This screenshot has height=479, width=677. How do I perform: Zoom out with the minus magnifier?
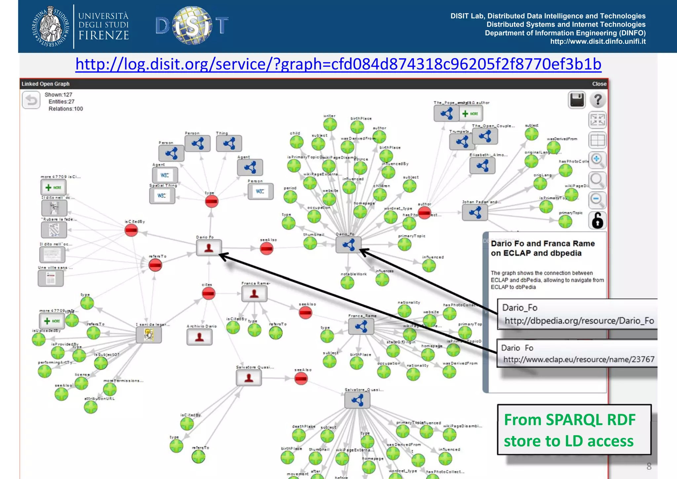coord(598,200)
